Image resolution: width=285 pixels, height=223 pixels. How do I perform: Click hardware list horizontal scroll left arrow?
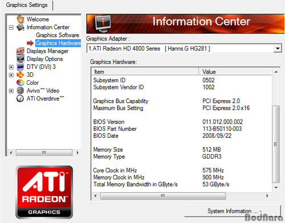pyautogui.click(x=95, y=196)
